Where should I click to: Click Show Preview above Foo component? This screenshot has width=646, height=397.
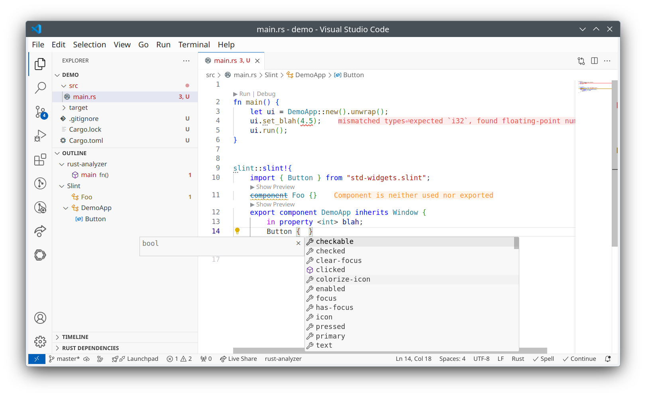(x=275, y=187)
